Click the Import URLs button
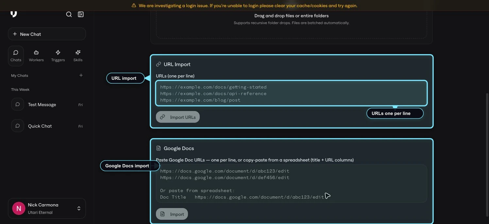The width and height of the screenshot is (489, 224). [x=178, y=117]
